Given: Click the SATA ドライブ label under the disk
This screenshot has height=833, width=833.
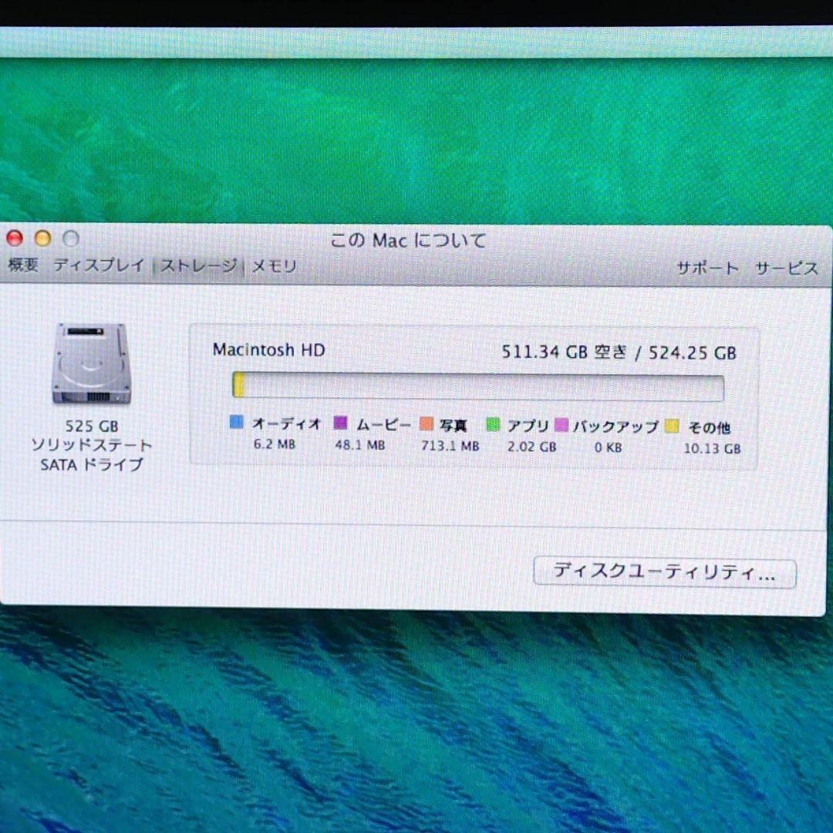Looking at the screenshot, I should point(90,465).
